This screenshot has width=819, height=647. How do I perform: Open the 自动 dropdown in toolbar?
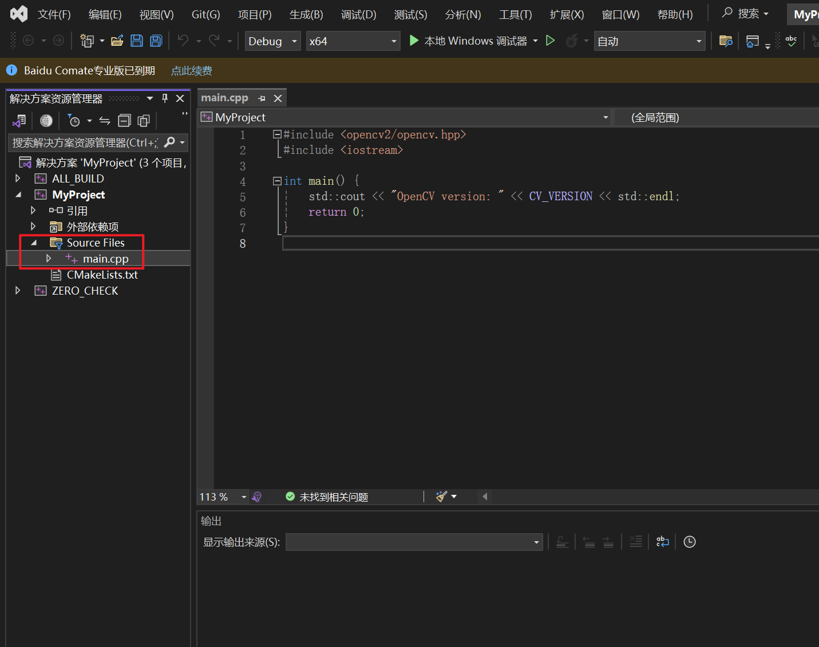click(650, 41)
